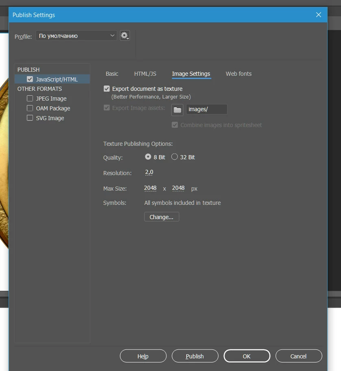Enable SVG Image format checkbox
Screen dimensions: 341x371
pos(30,118)
